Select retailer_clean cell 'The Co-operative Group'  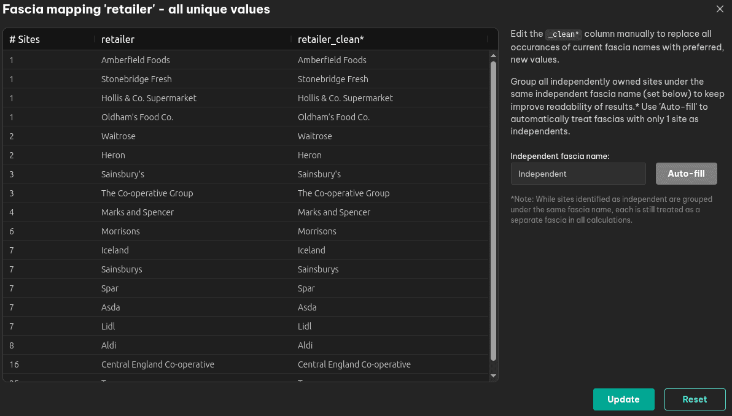click(x=390, y=193)
